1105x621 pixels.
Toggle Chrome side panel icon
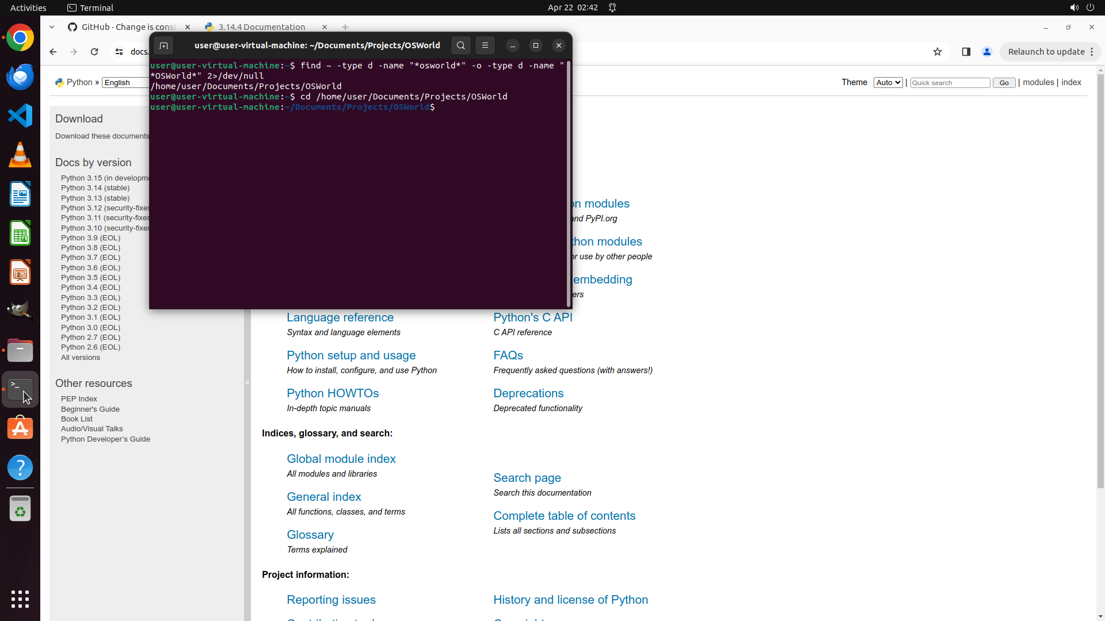tap(966, 52)
